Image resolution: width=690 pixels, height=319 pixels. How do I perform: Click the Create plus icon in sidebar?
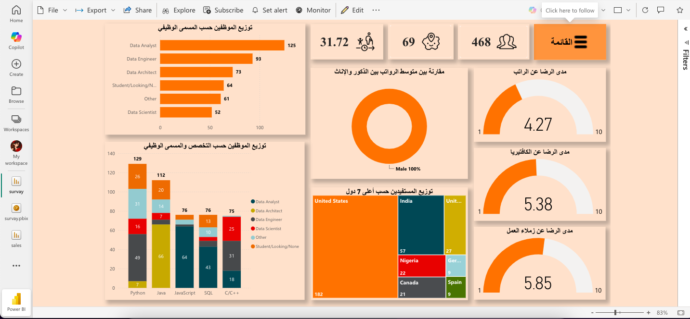[x=16, y=64]
